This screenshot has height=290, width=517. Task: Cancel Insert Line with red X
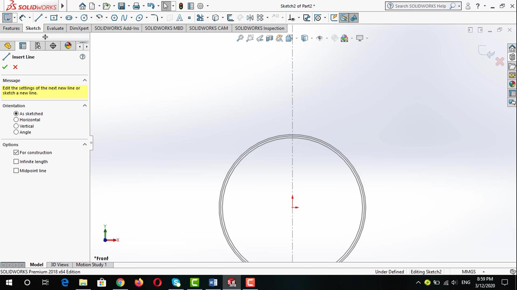click(x=15, y=67)
